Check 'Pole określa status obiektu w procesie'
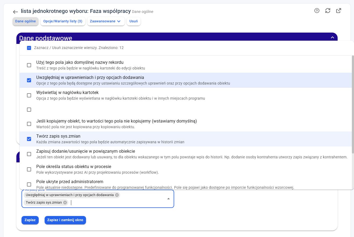354x237 pixels. point(29,169)
